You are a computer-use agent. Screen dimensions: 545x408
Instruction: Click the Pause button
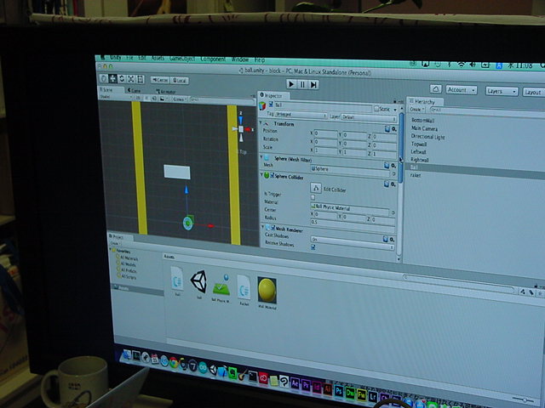[302, 84]
